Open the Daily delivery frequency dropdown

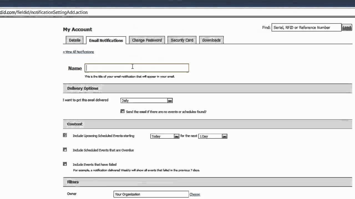pos(147,101)
